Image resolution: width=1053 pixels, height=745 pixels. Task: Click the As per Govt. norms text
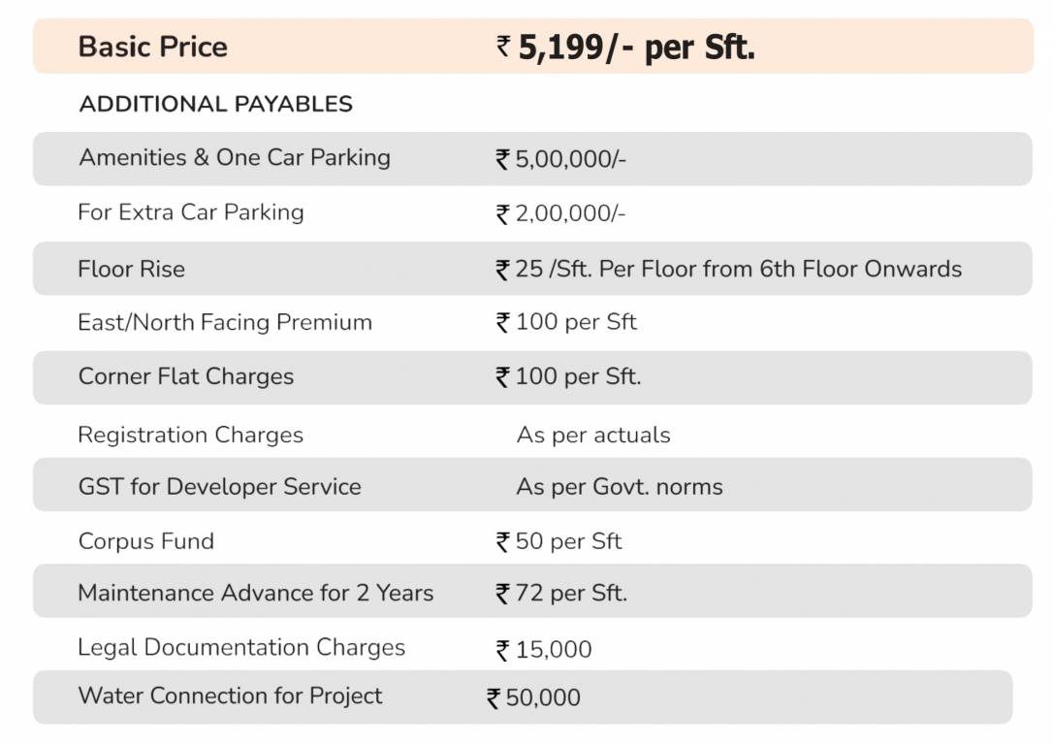pos(619,486)
